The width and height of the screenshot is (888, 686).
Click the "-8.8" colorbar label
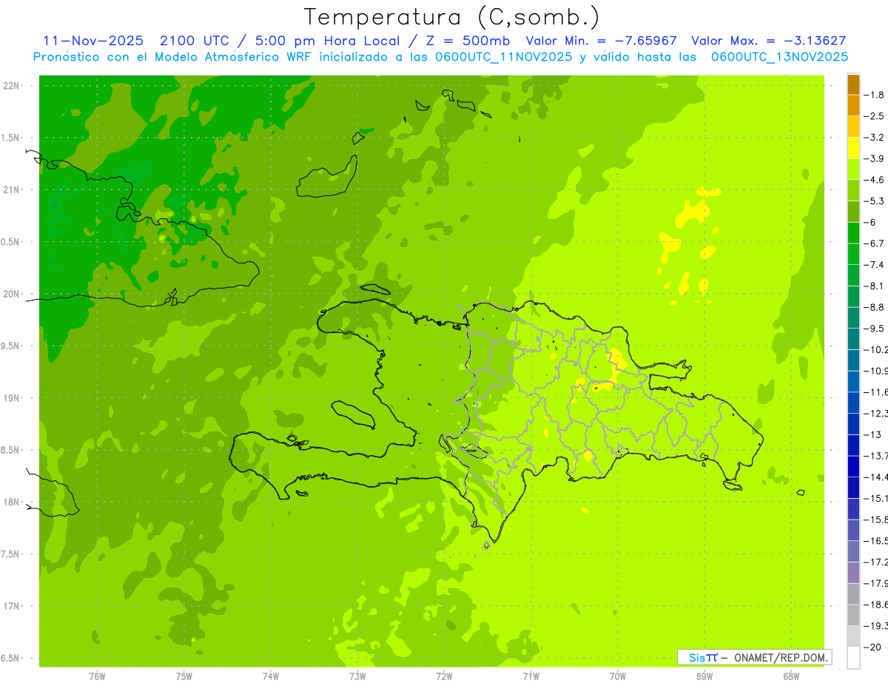[874, 307]
